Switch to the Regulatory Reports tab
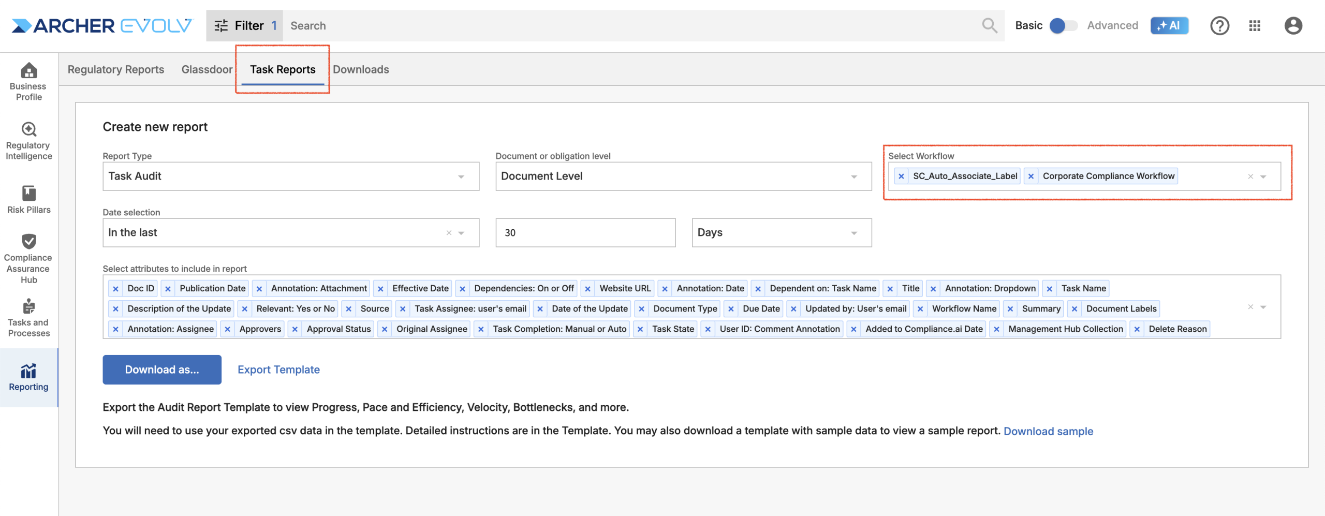The height and width of the screenshot is (516, 1325). pos(116,69)
